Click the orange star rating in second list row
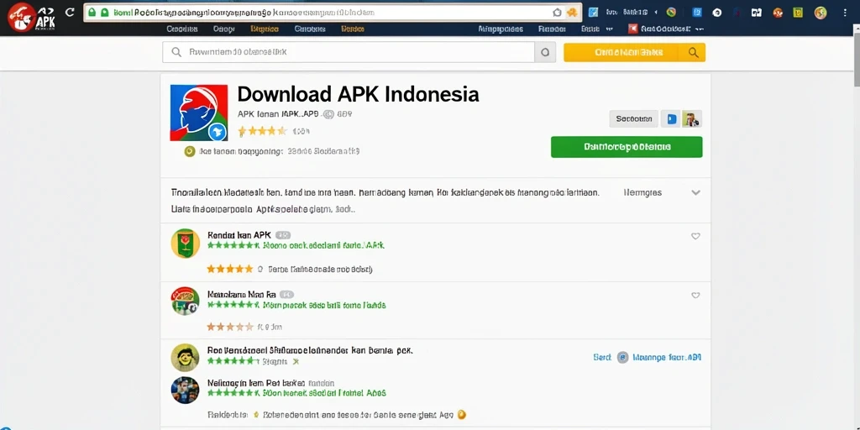860x430 pixels. pos(230,327)
